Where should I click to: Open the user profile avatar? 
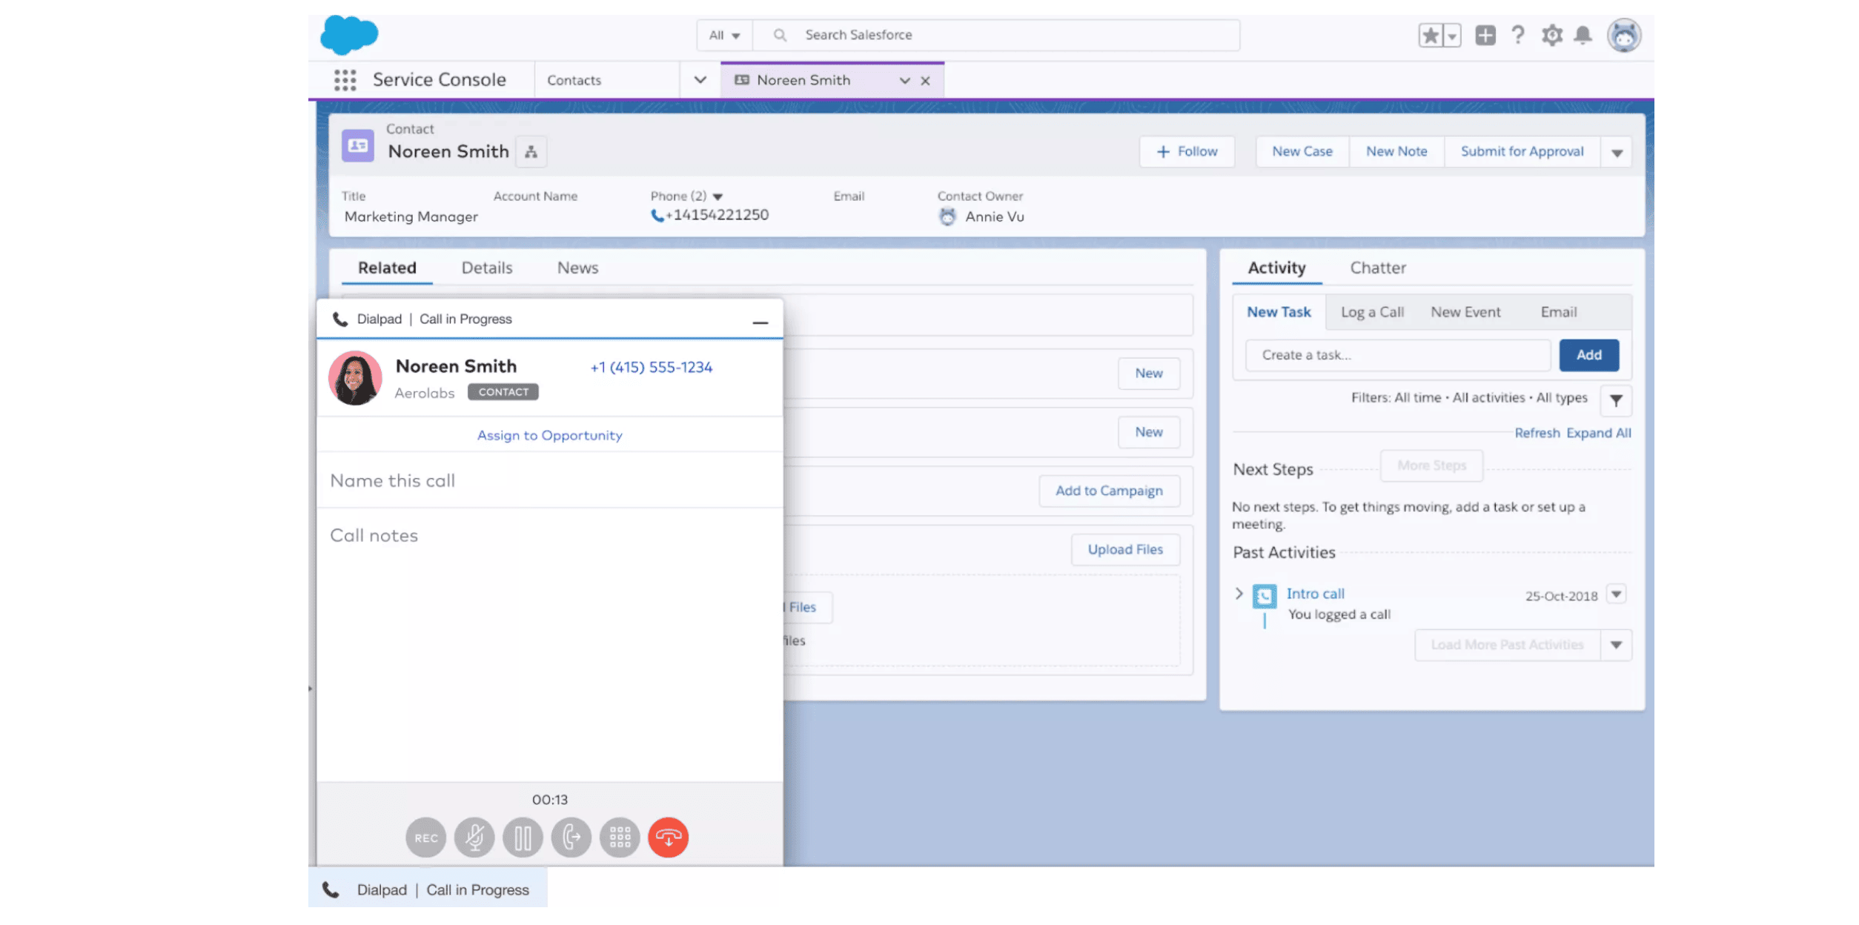click(x=1623, y=36)
